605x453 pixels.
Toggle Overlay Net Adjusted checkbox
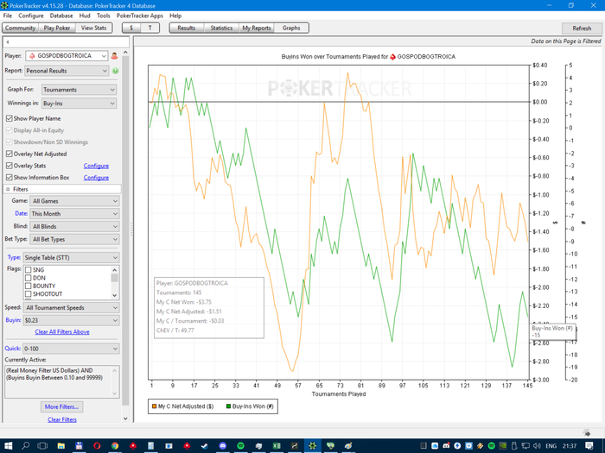(x=10, y=154)
